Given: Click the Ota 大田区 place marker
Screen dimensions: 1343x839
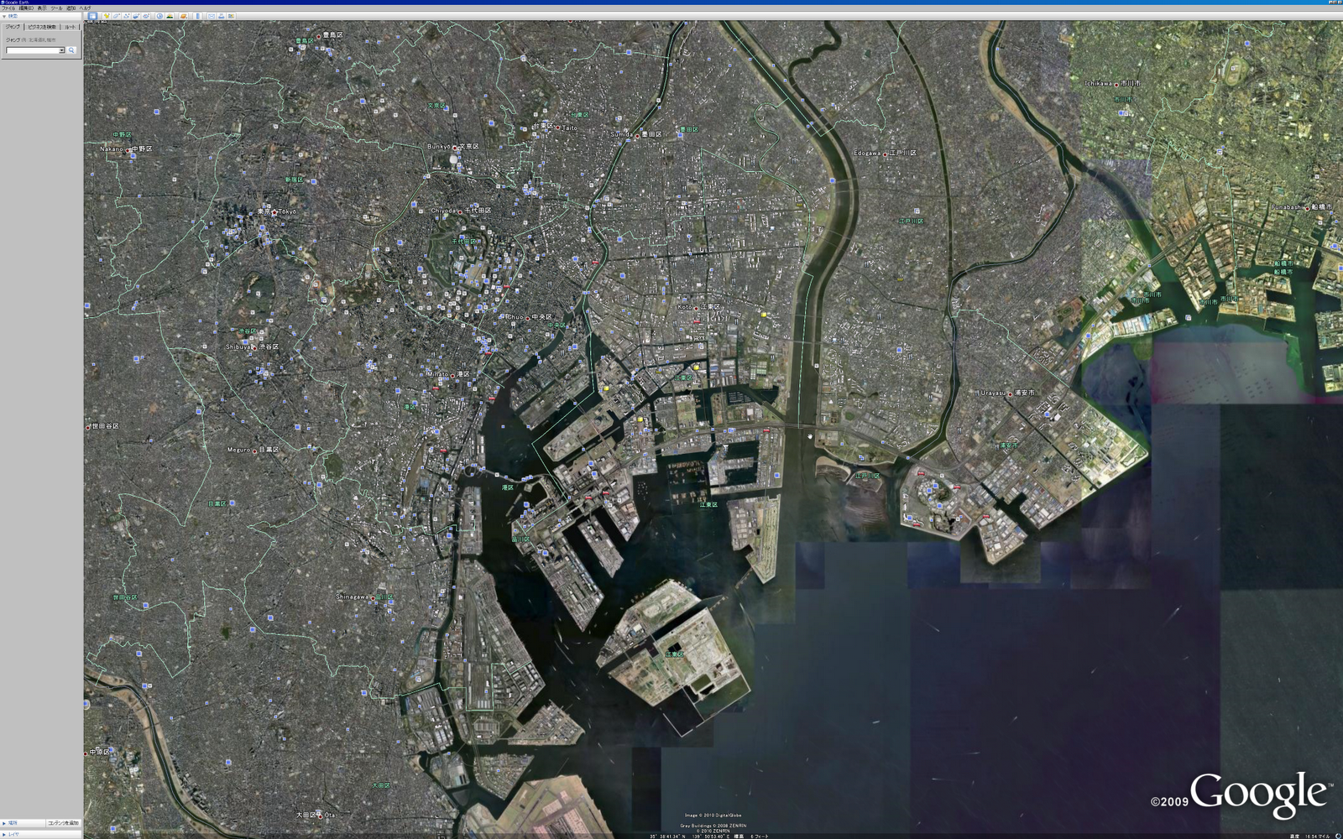Looking at the screenshot, I should point(320,815).
